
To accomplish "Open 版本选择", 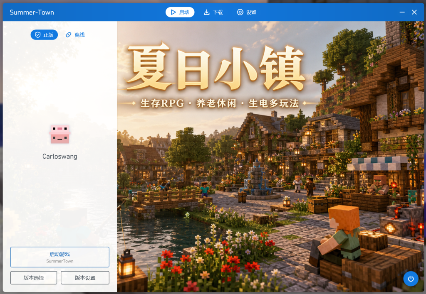I will (34, 278).
